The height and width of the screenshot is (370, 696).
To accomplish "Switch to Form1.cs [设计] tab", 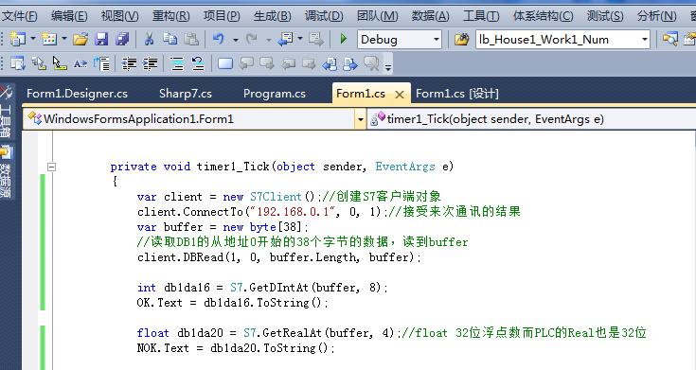I will pos(457,94).
